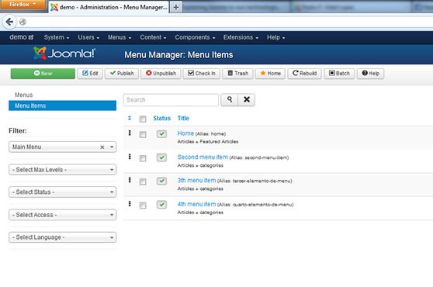Screen dimensions: 433x287
Task: Toggle published status of 4th menu item
Action: (x=161, y=205)
